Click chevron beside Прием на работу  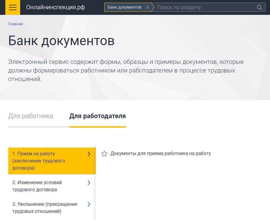click(89, 154)
